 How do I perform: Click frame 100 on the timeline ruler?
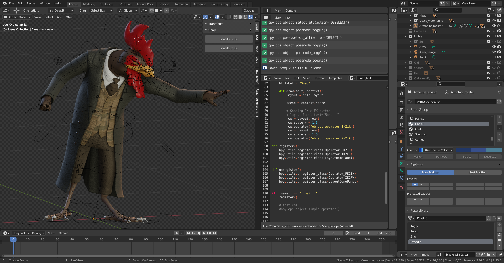[x=160, y=239]
